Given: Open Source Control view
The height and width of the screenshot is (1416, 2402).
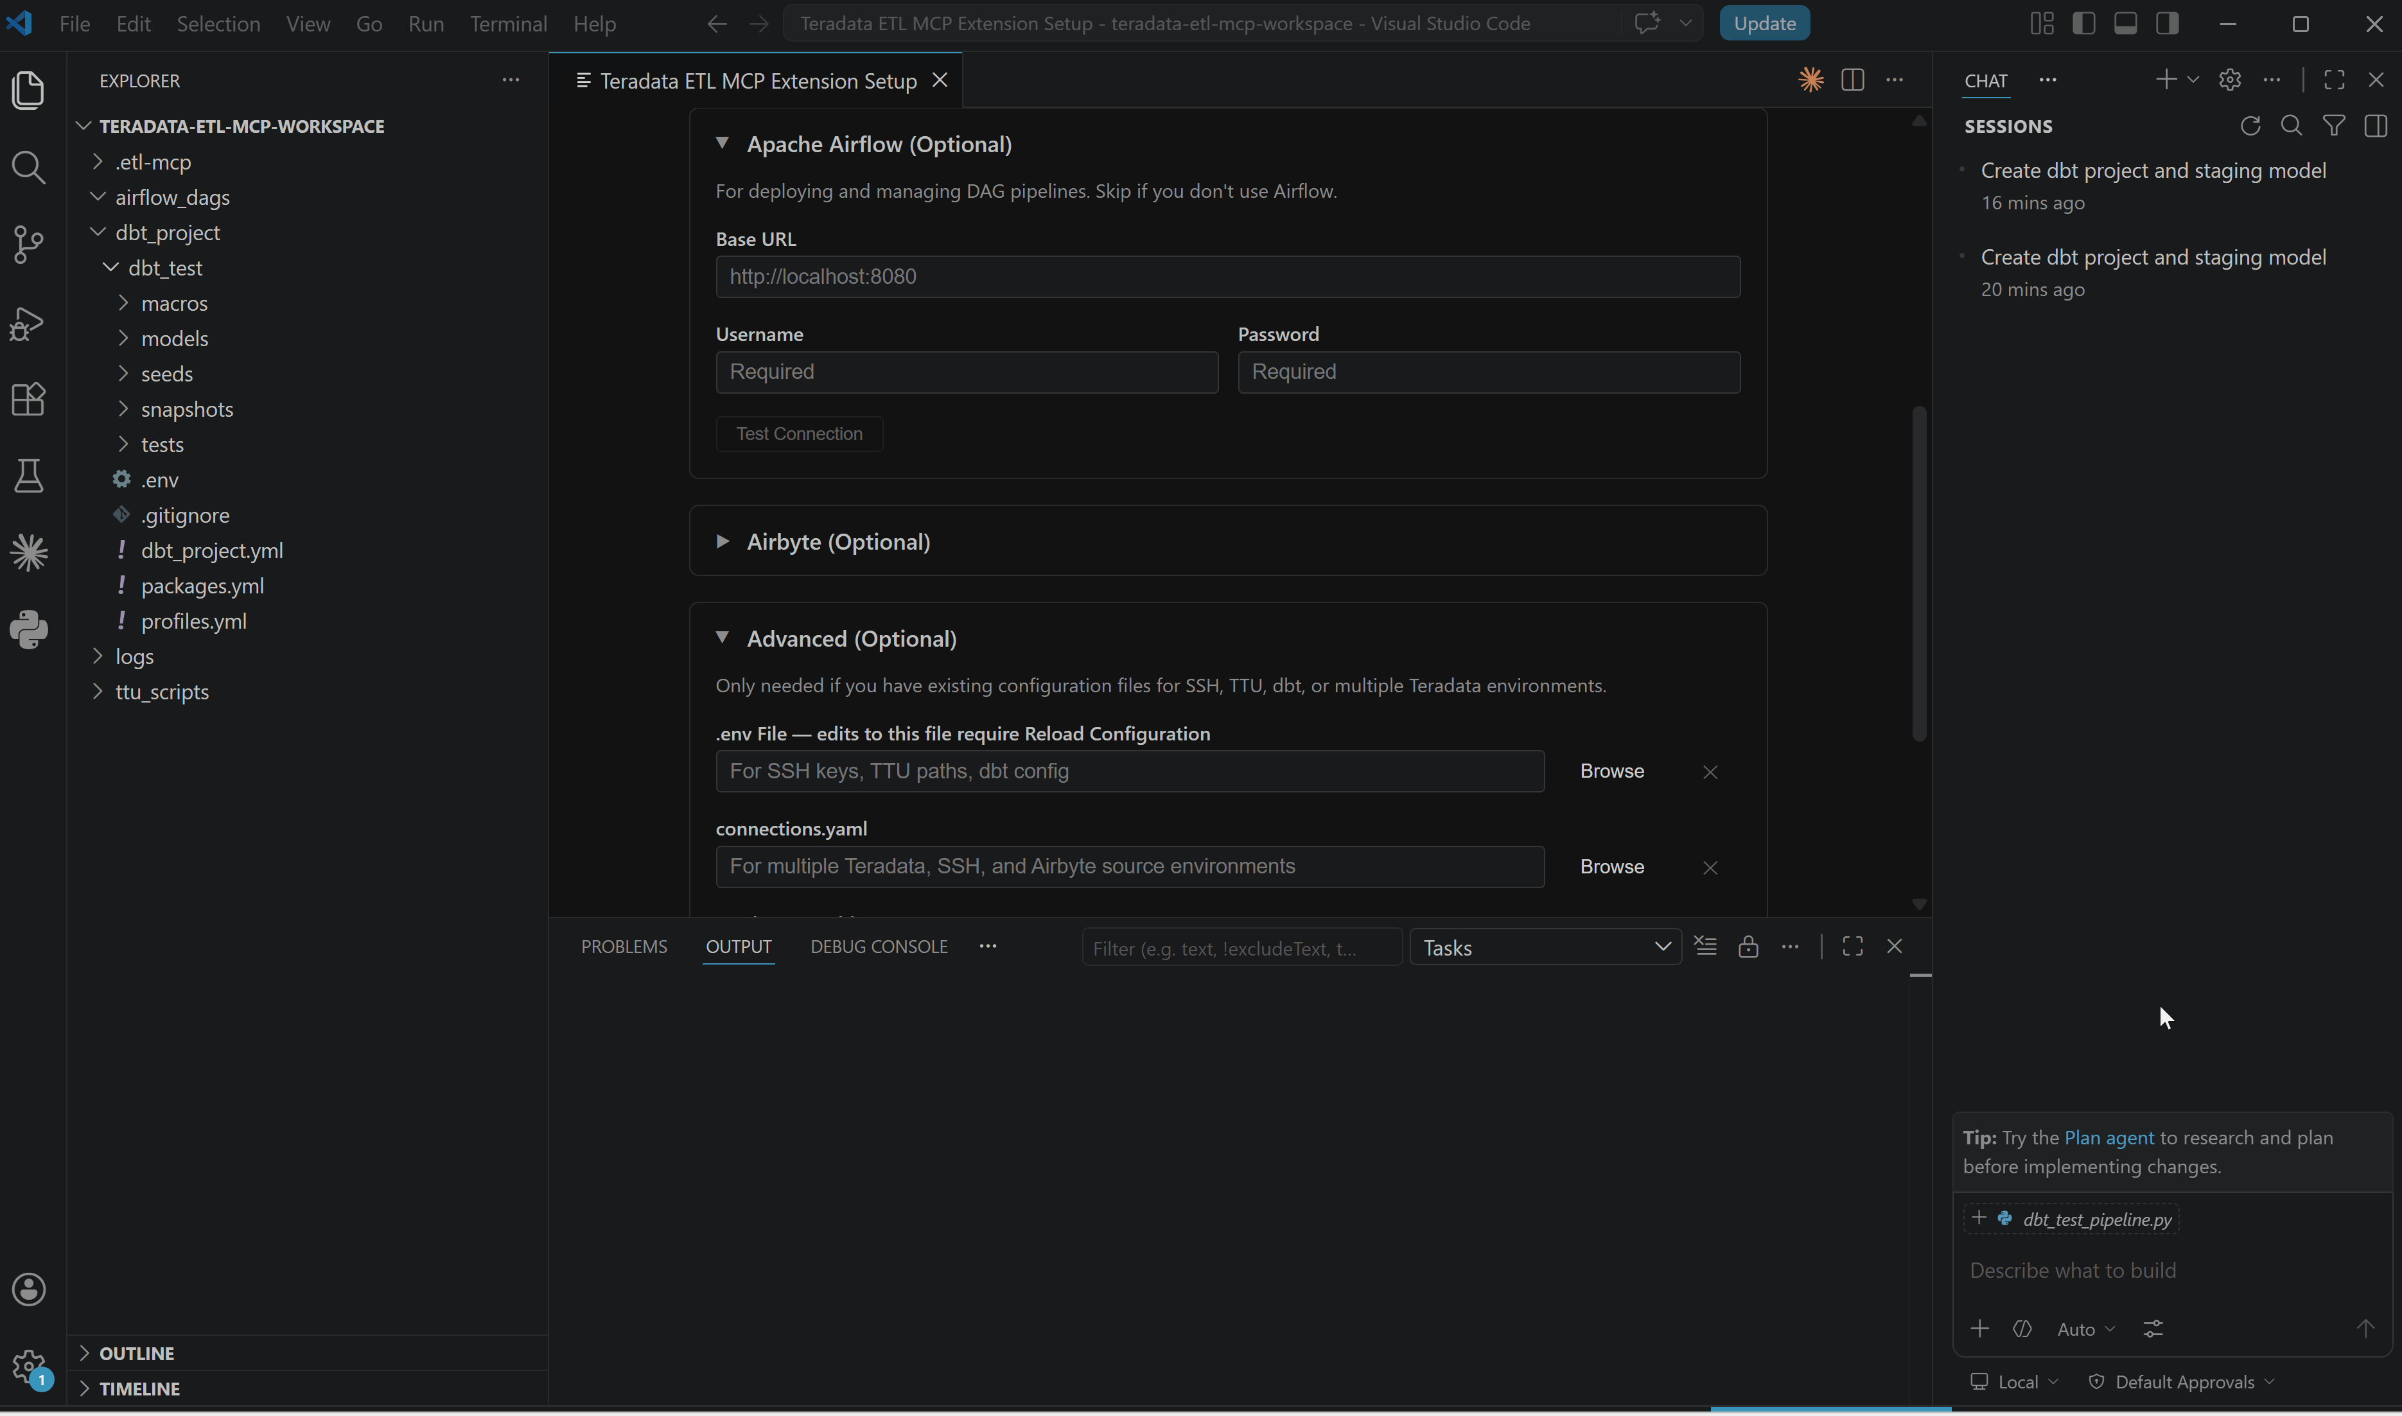Looking at the screenshot, I should tap(29, 244).
